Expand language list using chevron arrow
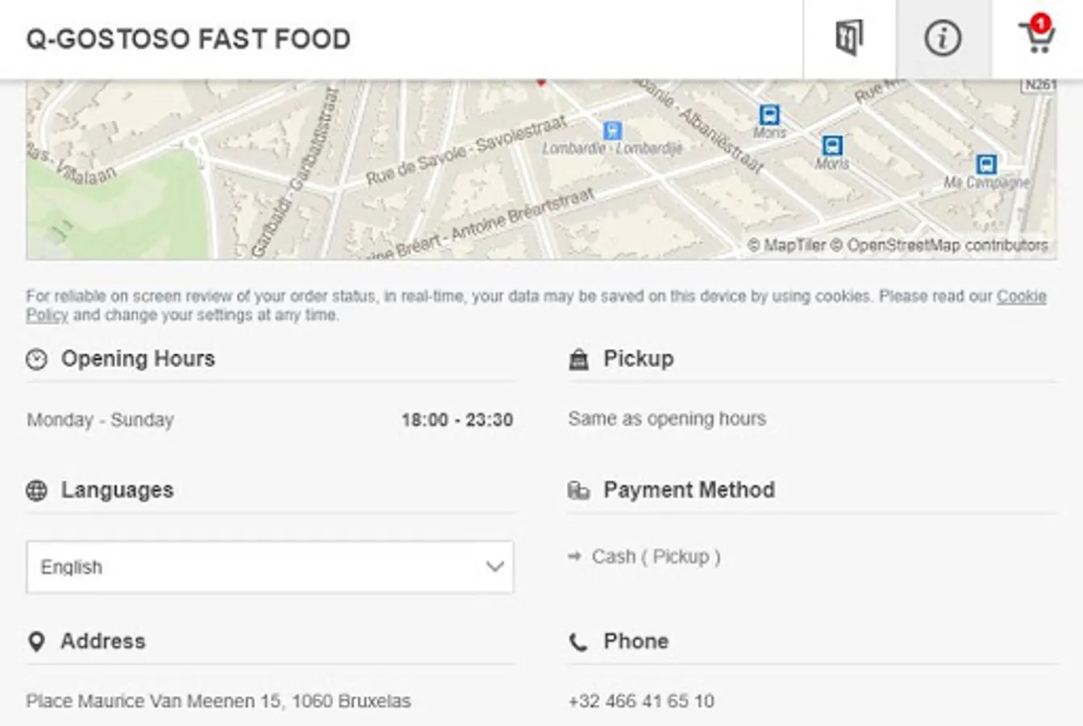Viewport: 1083px width, 726px height. point(494,567)
